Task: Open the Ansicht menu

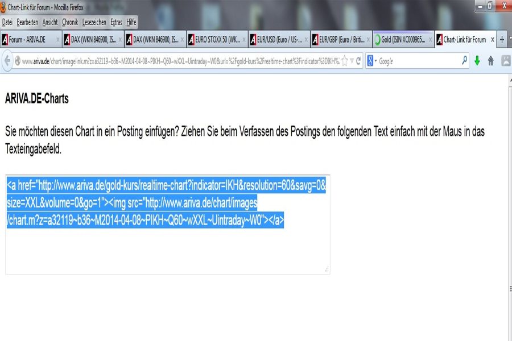Action: pyautogui.click(x=50, y=22)
